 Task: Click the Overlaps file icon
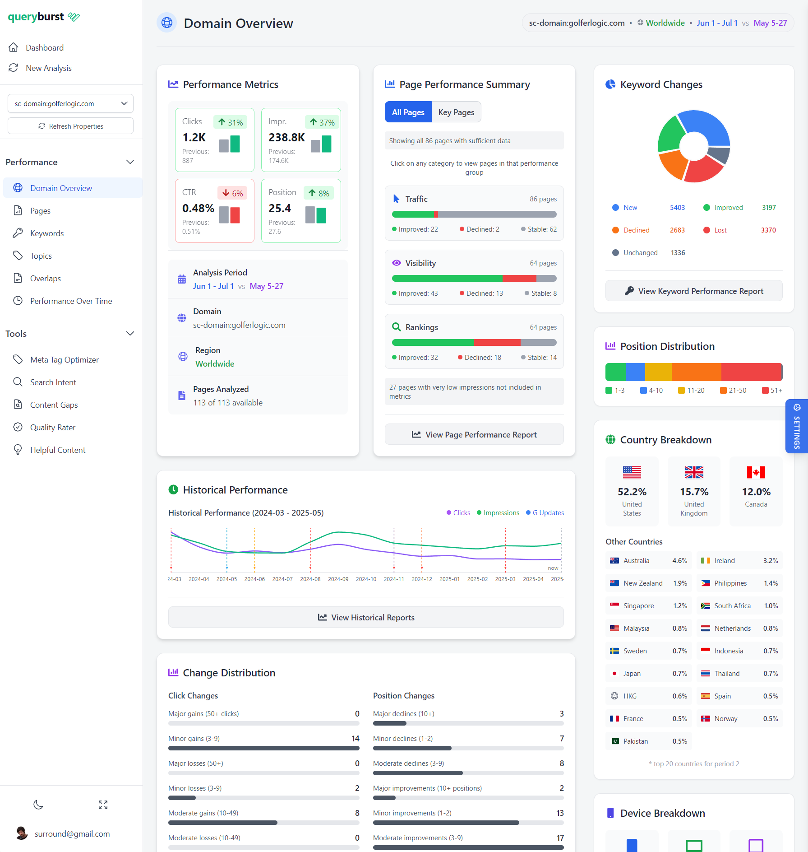pyautogui.click(x=18, y=278)
